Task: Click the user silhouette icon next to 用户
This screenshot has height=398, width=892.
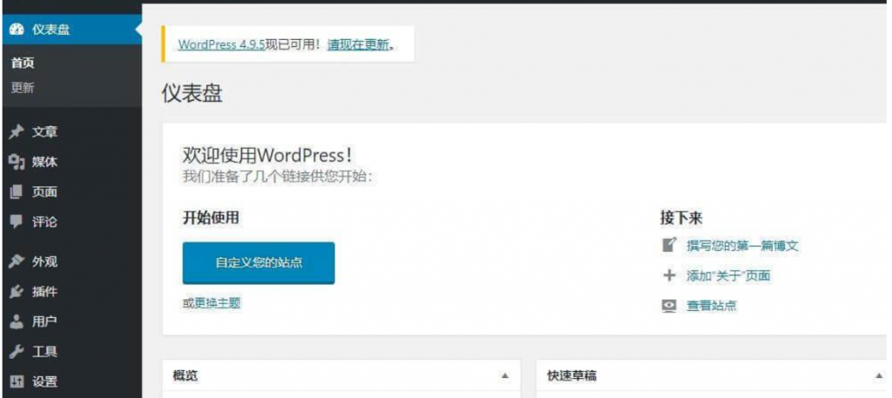Action: point(17,322)
